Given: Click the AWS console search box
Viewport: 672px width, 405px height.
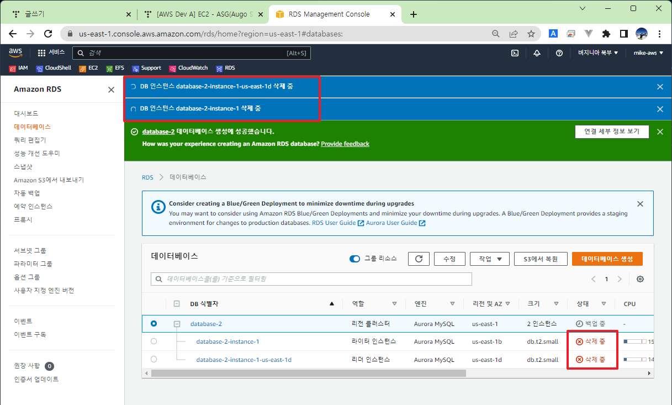Looking at the screenshot, I should [x=192, y=53].
